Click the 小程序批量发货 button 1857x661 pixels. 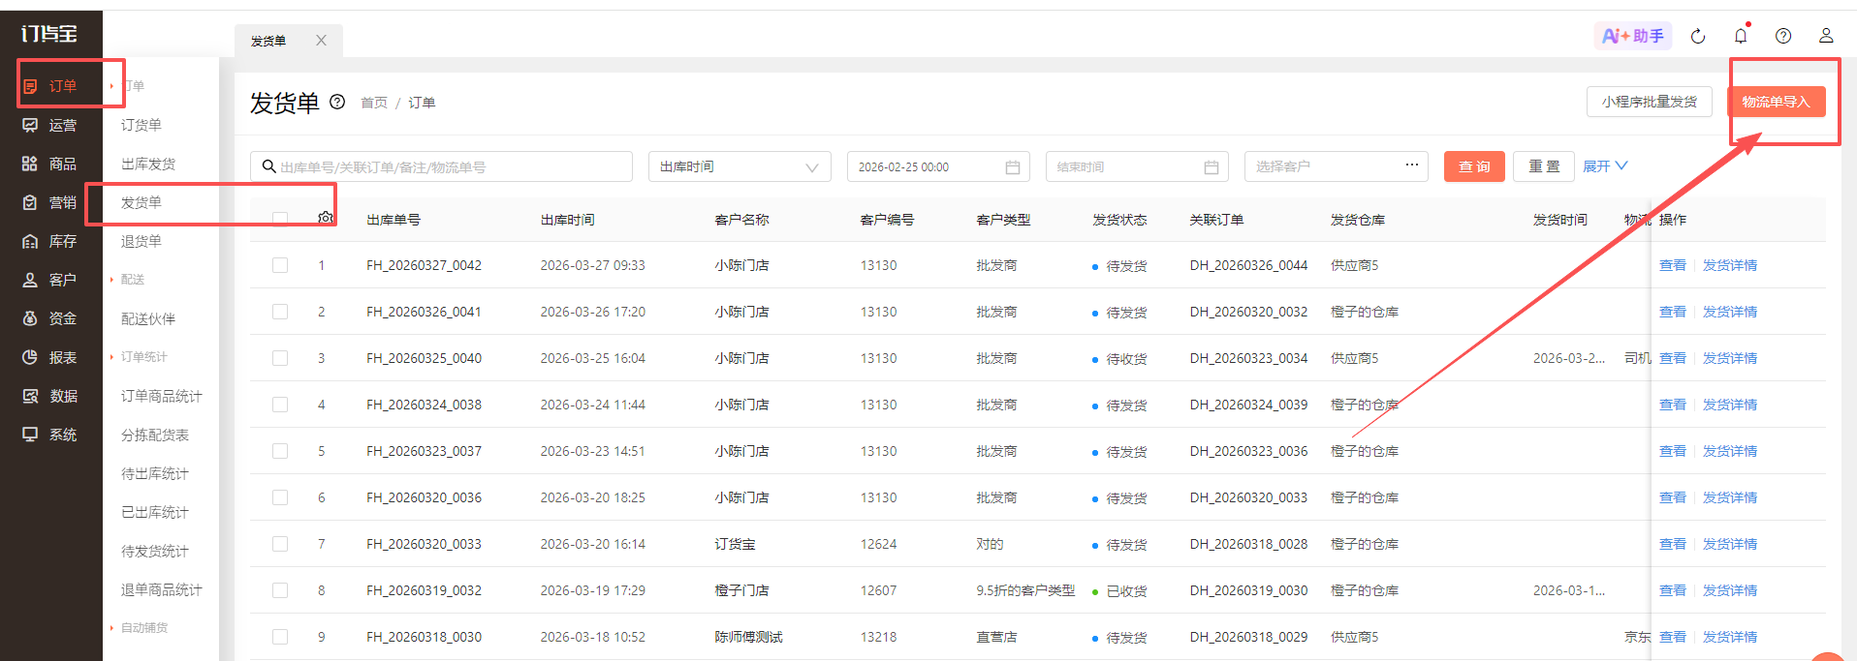click(1650, 102)
